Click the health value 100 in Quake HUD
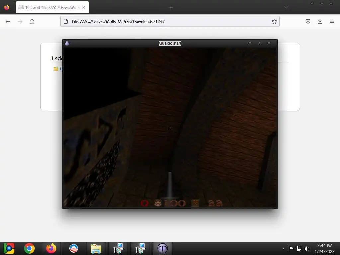Screen dimensions: 340x255 coord(175,203)
